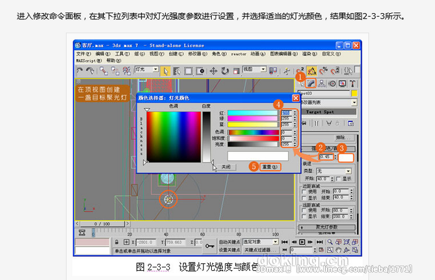
Task: Click the light multiplier spinner arrows
Action: [x=335, y=157]
